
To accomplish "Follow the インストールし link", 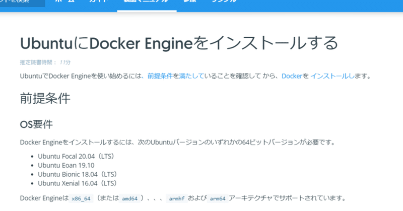I will coord(332,76).
